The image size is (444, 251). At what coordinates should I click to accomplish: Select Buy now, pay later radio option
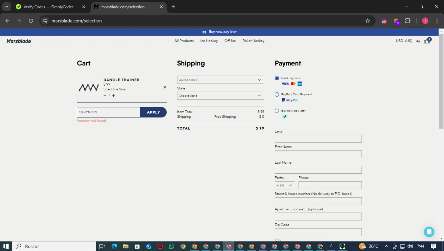(277, 111)
